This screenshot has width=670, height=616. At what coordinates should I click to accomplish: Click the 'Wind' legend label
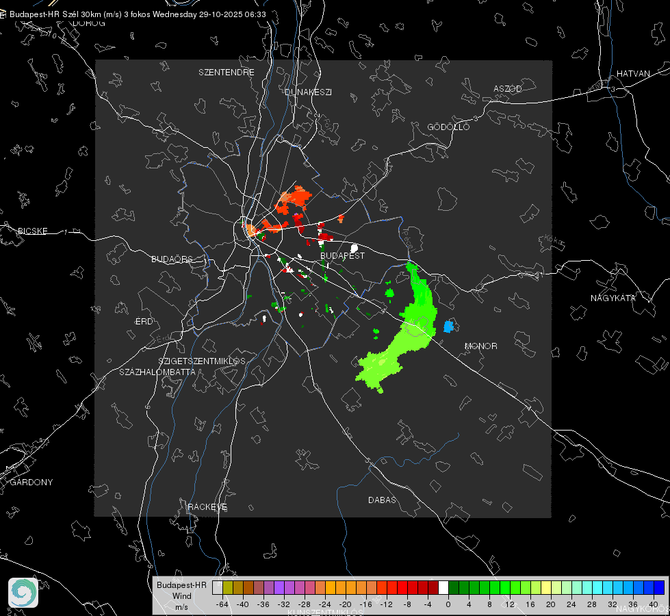(x=181, y=596)
